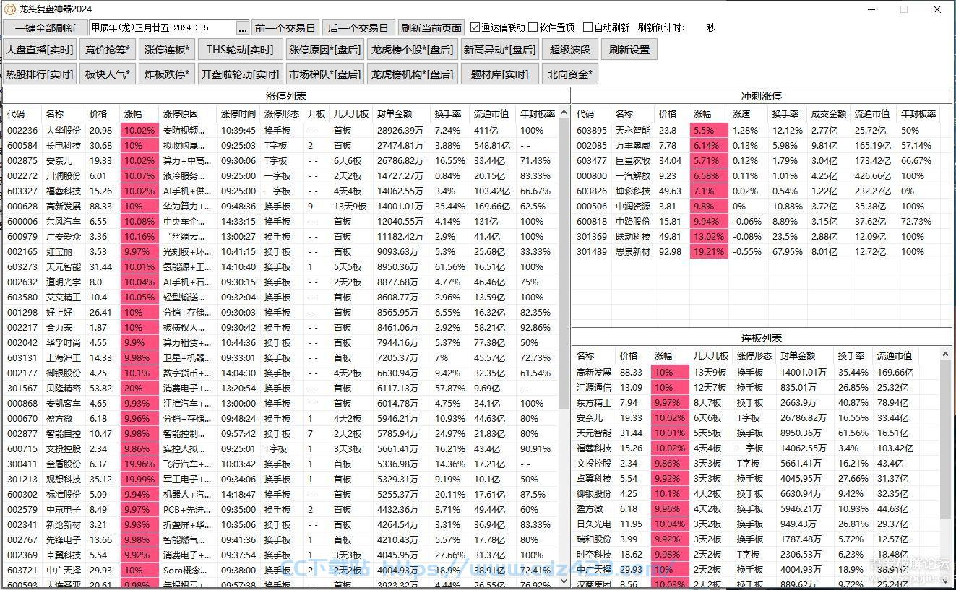Click 连板列表 vertical scrollbar
This screenshot has width=956, height=590.
coord(947,467)
